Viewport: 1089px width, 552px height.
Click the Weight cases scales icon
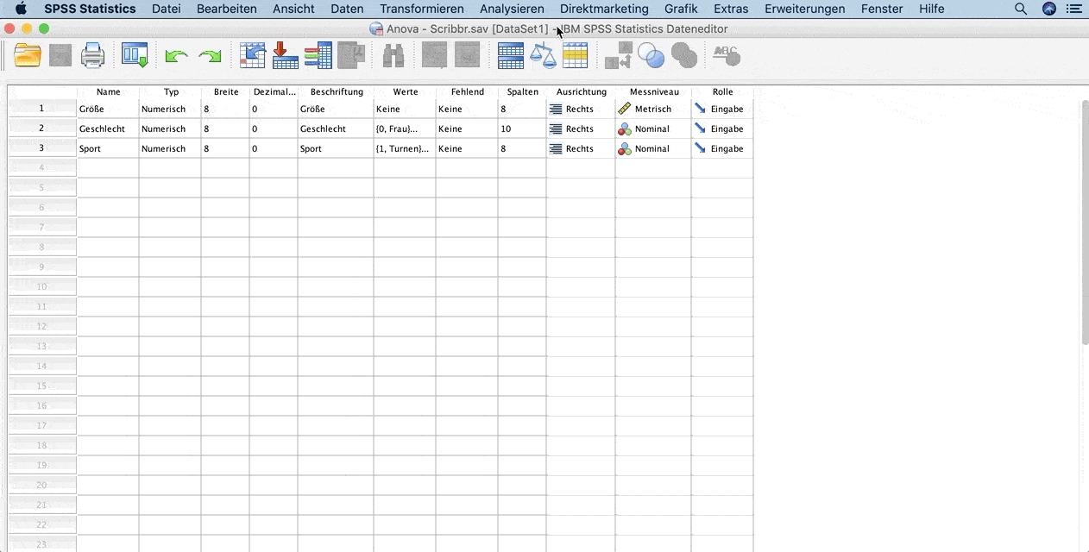543,56
